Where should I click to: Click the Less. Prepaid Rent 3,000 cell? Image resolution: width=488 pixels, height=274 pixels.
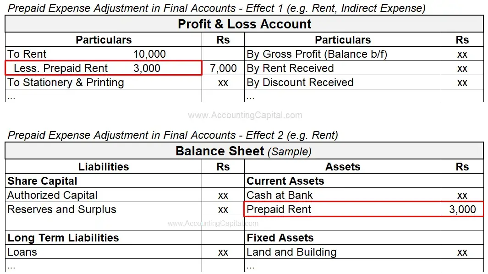pos(104,68)
